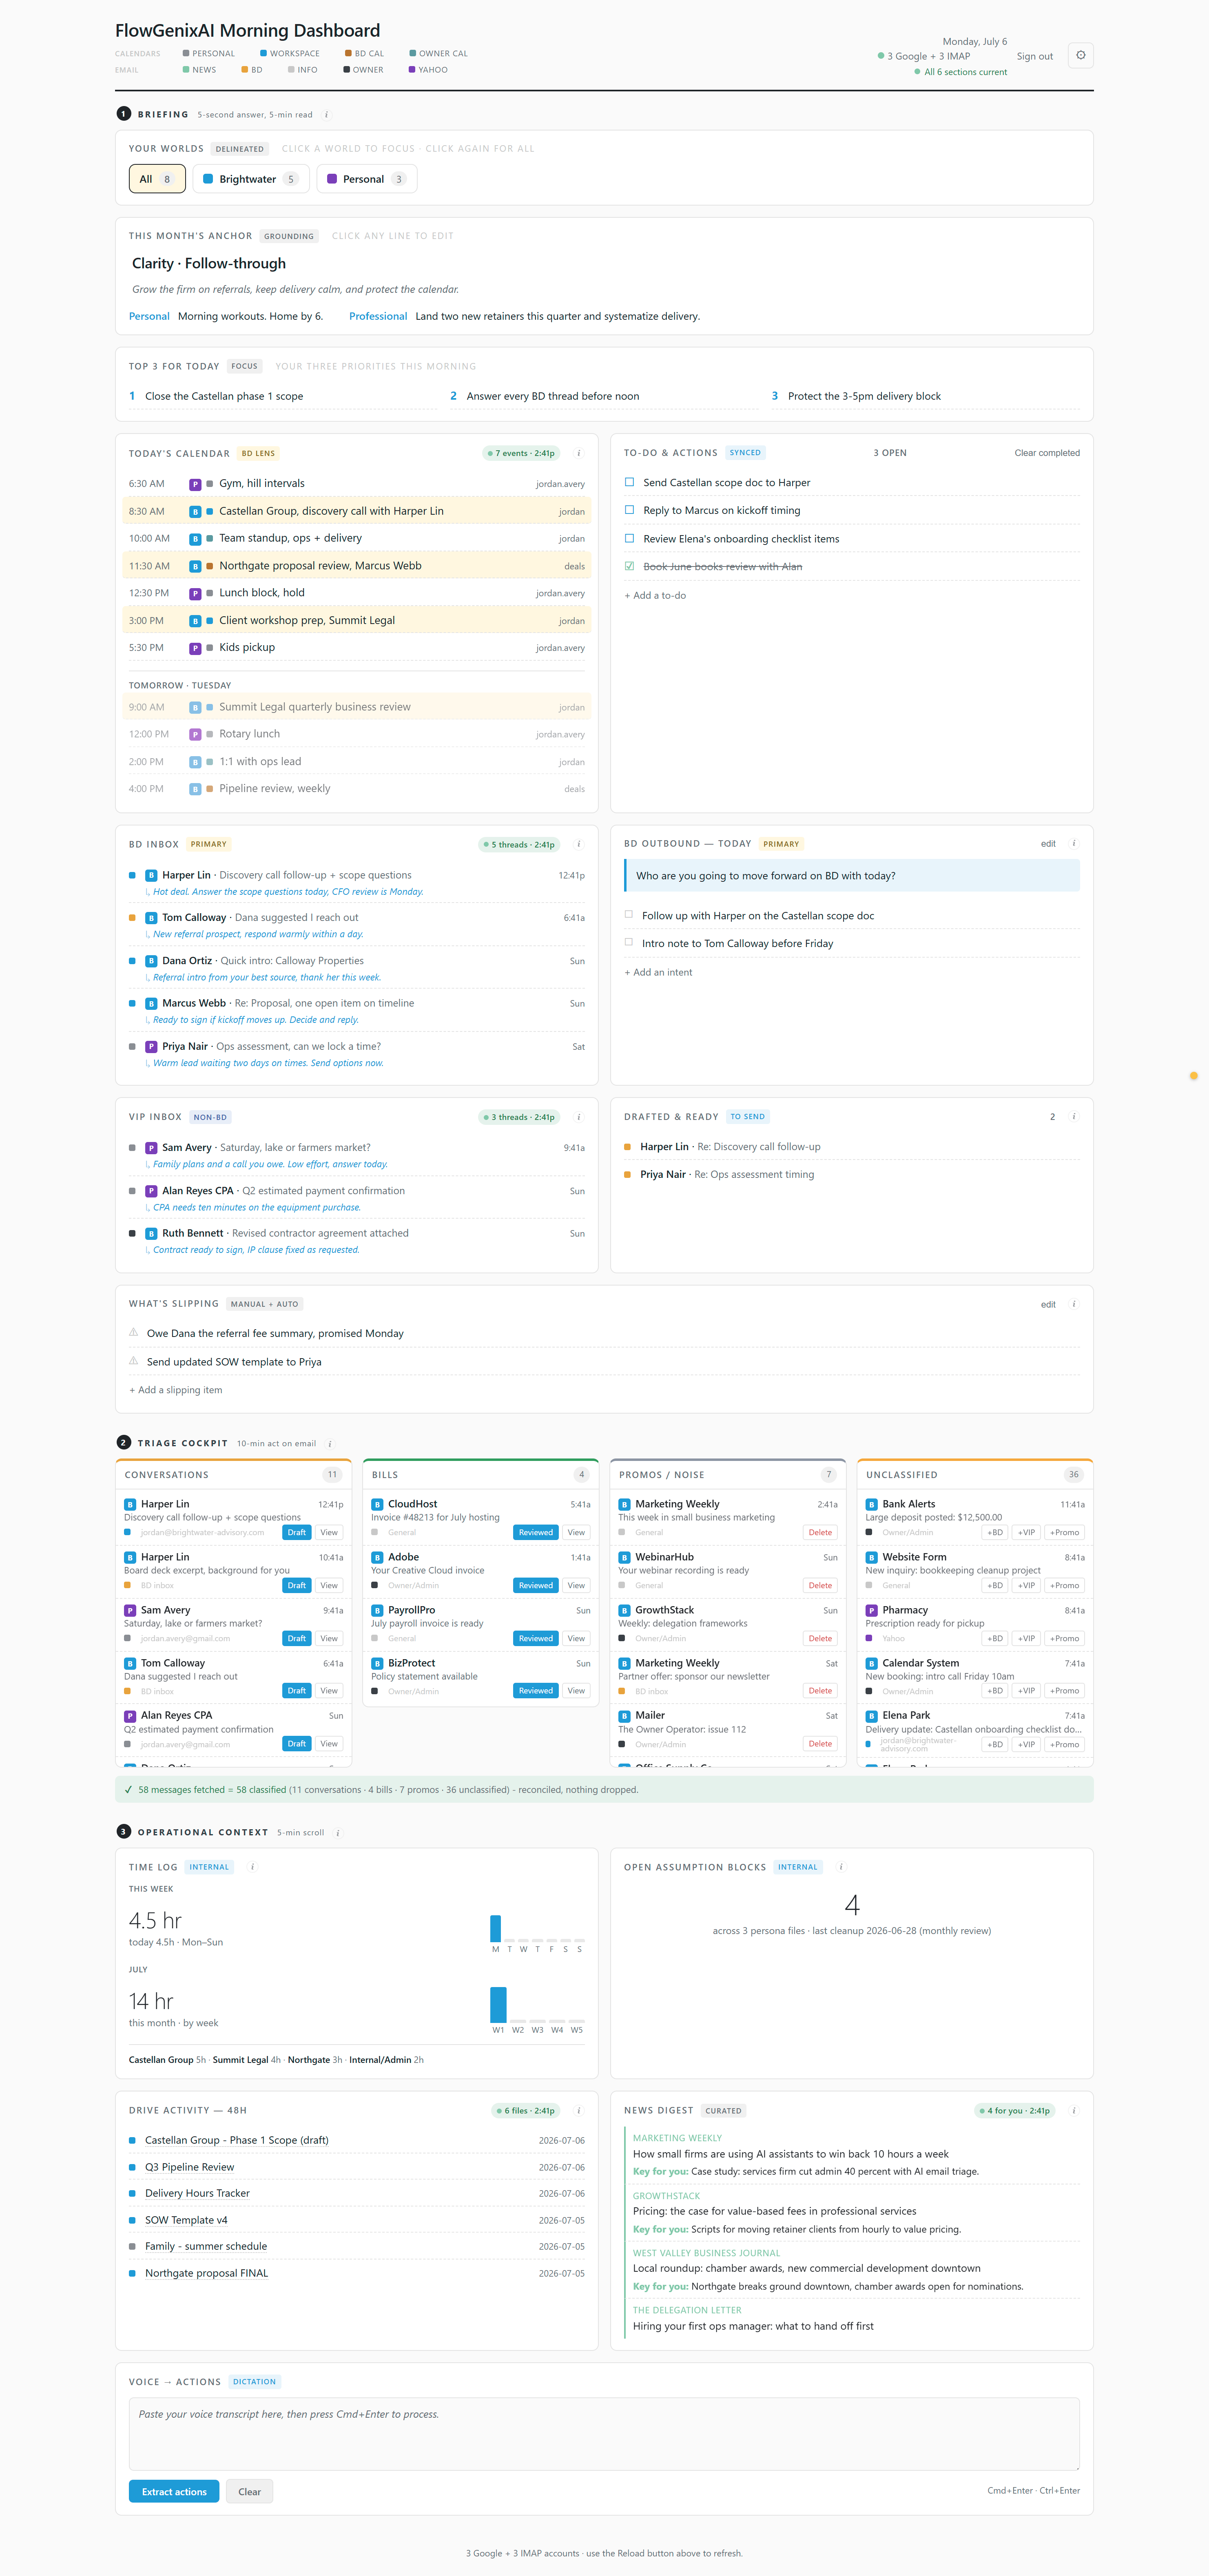Focus the Brightwater world chip
The image size is (1209, 2576).
[x=250, y=179]
